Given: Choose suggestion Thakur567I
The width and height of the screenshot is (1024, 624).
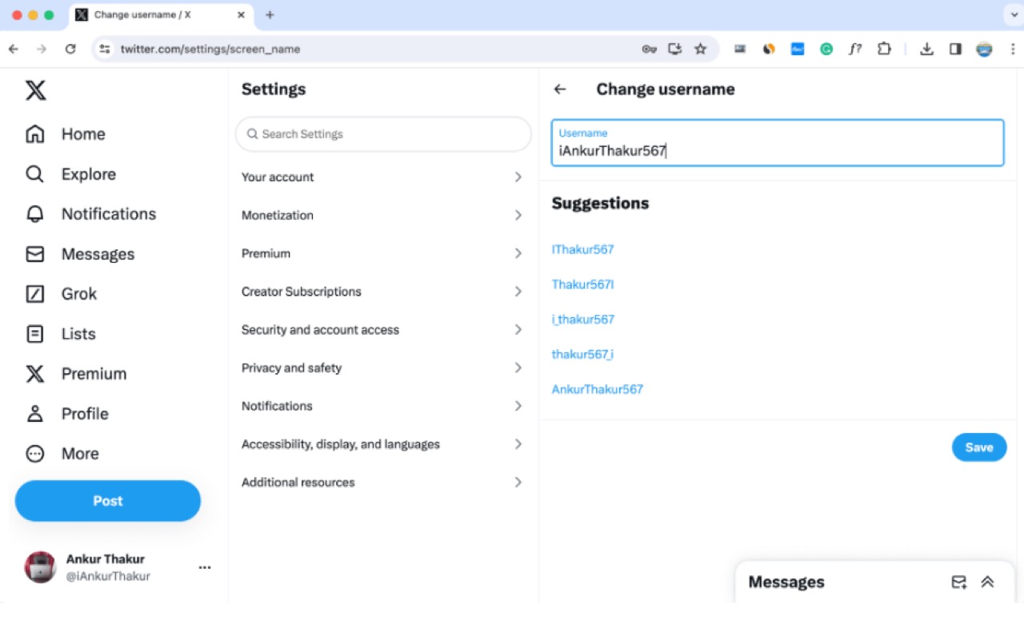Looking at the screenshot, I should click(582, 284).
